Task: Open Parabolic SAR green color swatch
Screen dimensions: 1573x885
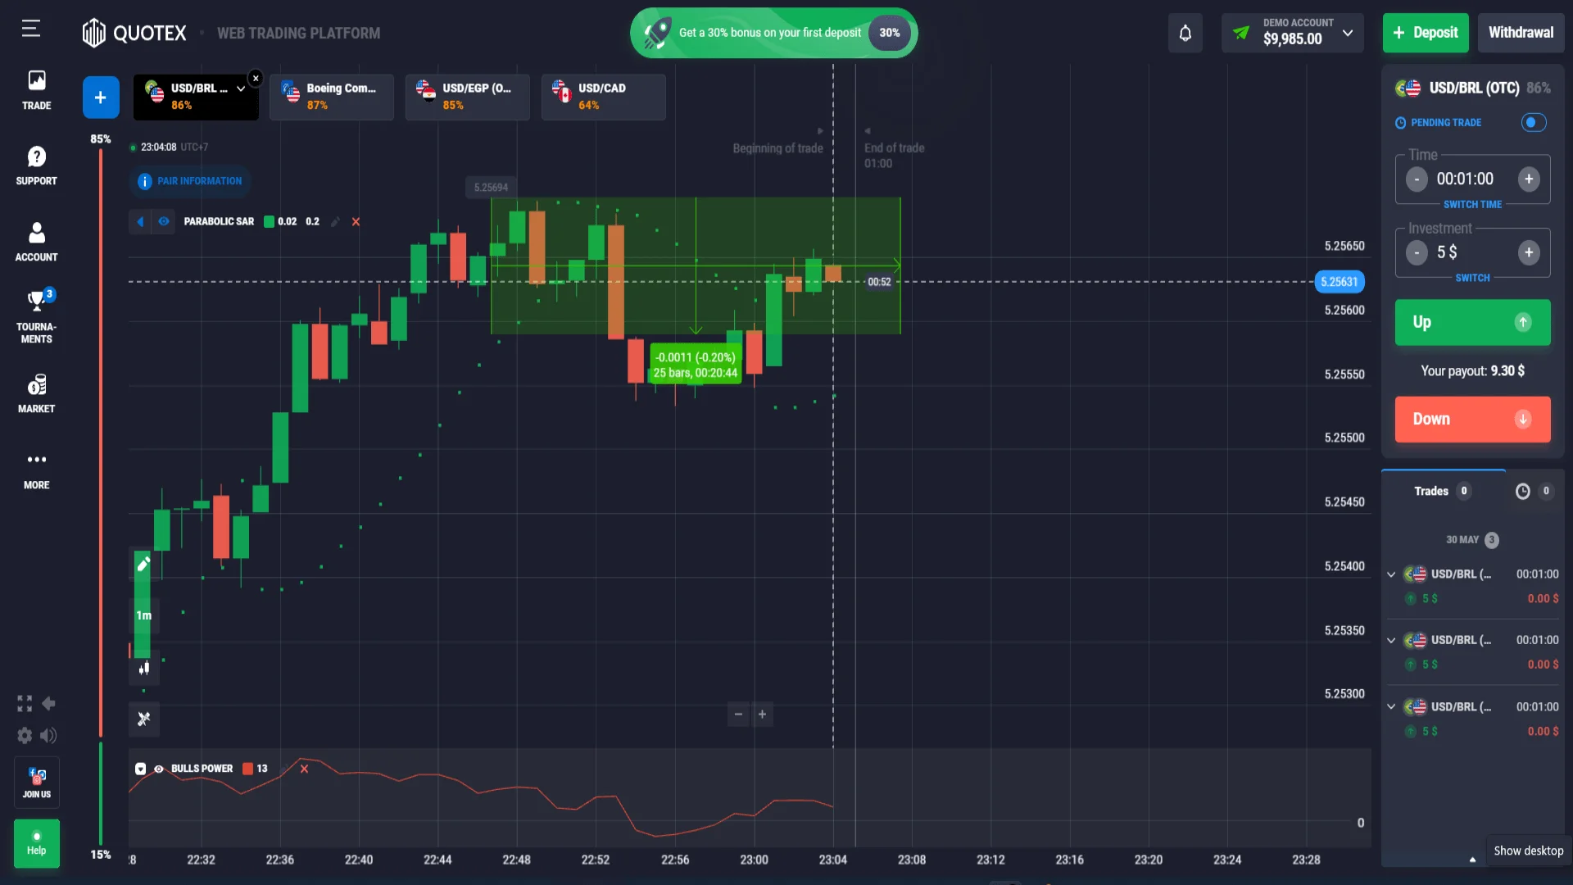Action: pyautogui.click(x=269, y=221)
